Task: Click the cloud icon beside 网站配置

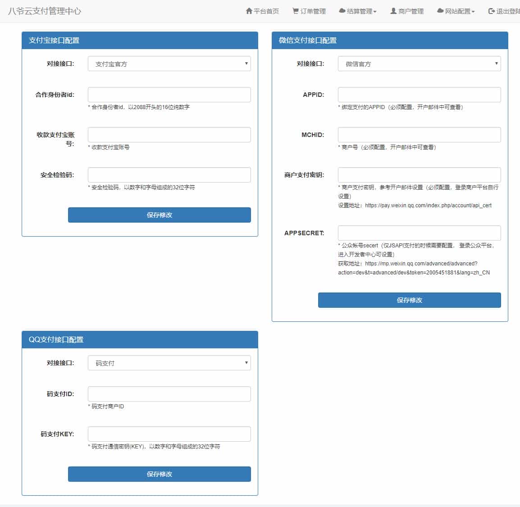Action: point(440,11)
